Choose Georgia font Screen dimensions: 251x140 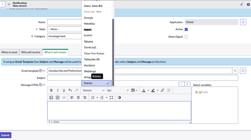coord(97,18)
